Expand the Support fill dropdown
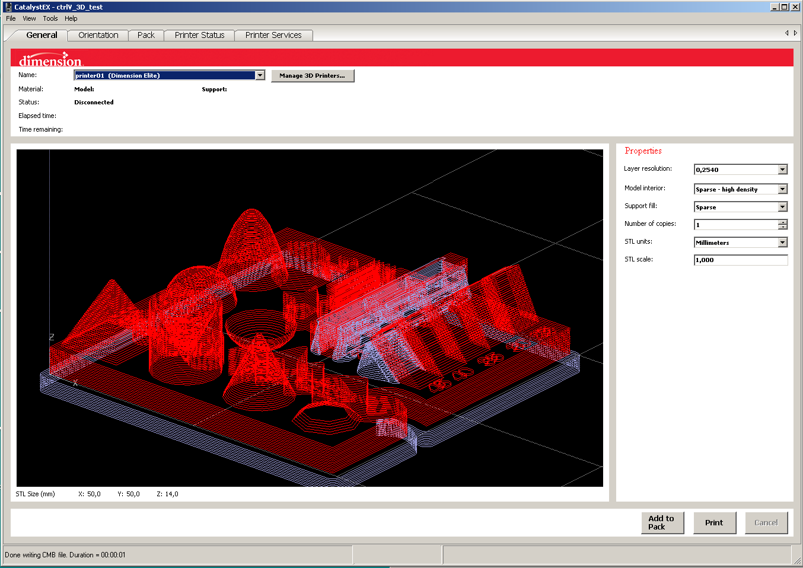The width and height of the screenshot is (803, 568). tap(783, 207)
